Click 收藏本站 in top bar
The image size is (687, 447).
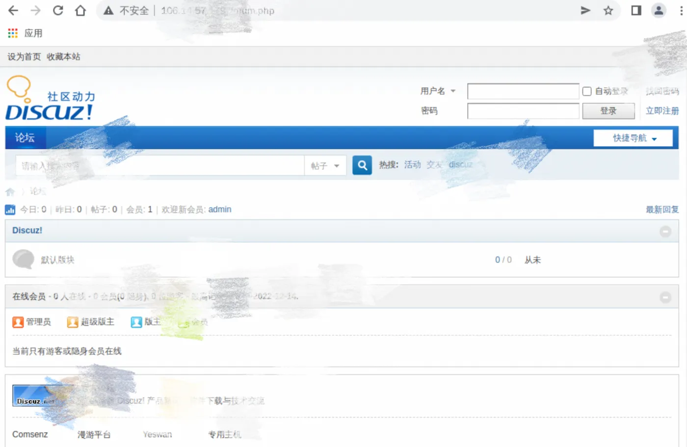pos(63,57)
